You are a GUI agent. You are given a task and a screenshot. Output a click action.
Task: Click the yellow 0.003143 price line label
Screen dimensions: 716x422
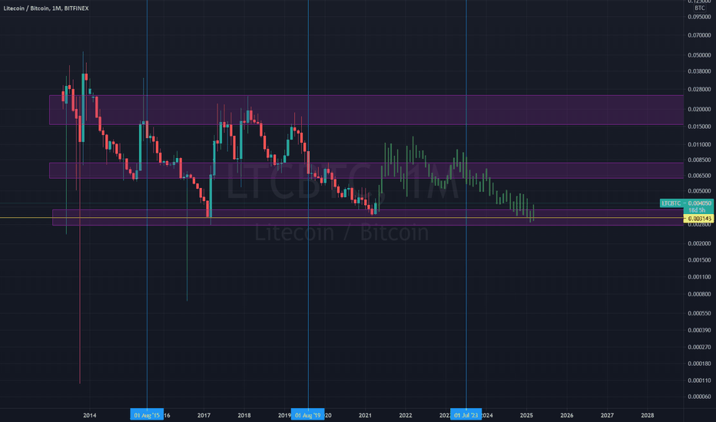click(698, 219)
